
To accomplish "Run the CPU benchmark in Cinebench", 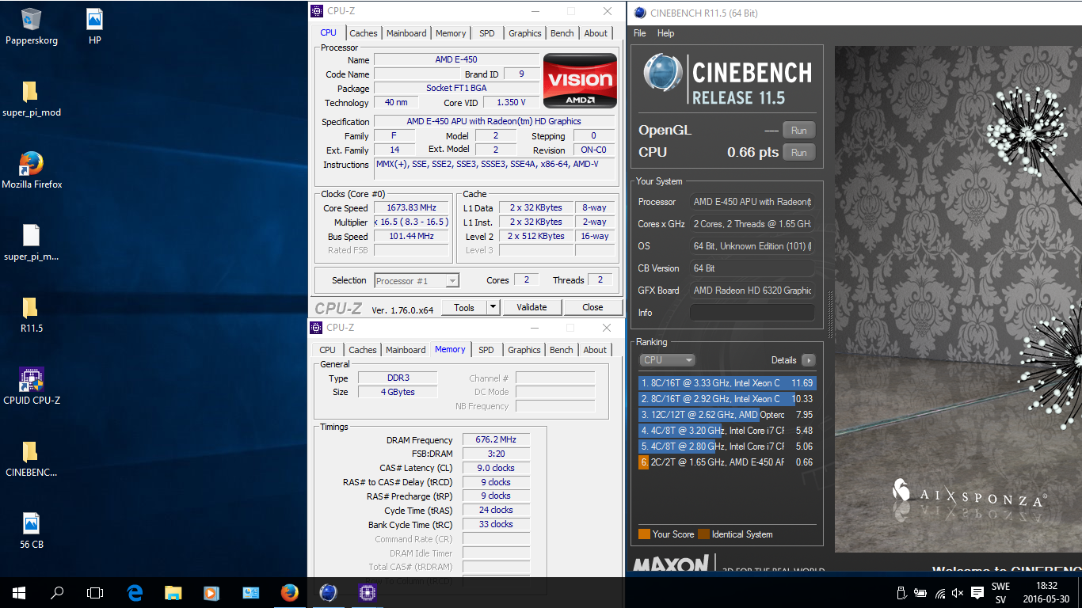I will pyautogui.click(x=798, y=153).
